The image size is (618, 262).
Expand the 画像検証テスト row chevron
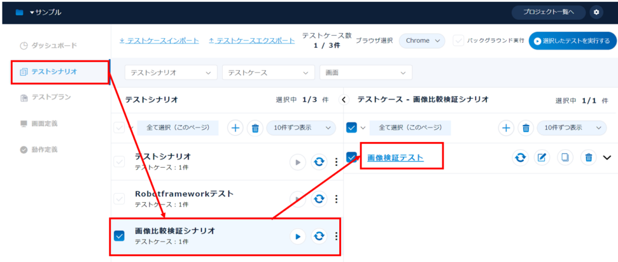[x=607, y=158]
